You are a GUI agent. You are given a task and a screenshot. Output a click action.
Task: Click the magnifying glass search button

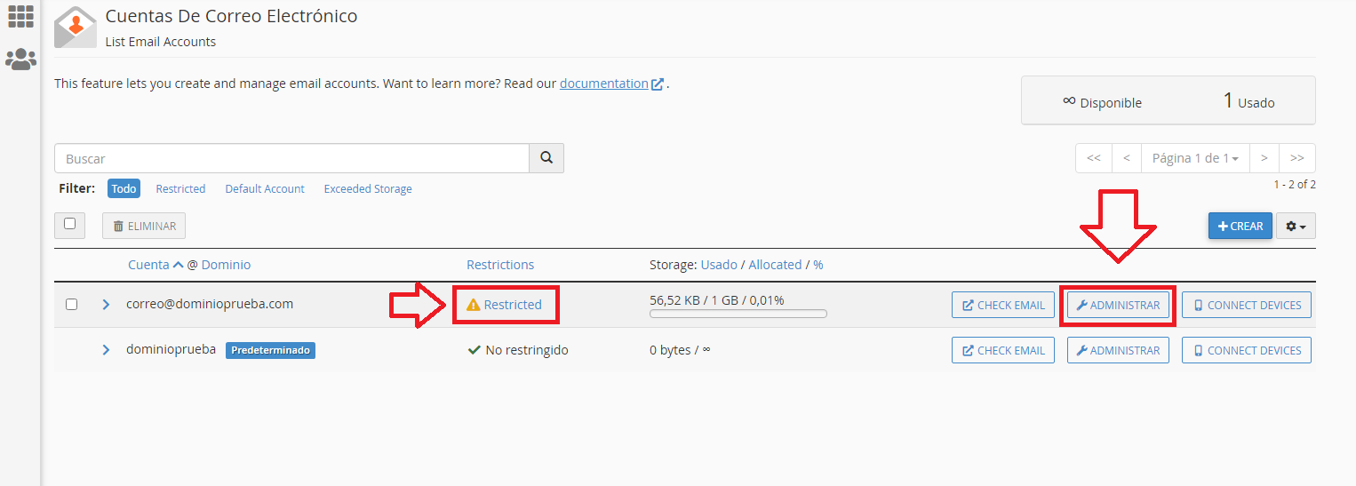coord(546,158)
